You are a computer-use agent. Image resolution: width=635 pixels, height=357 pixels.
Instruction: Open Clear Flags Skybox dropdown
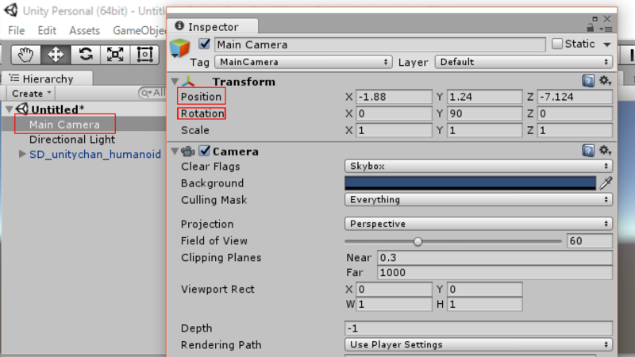(x=479, y=166)
